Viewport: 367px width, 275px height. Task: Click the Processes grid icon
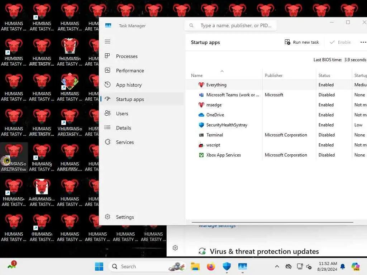[x=108, y=56]
